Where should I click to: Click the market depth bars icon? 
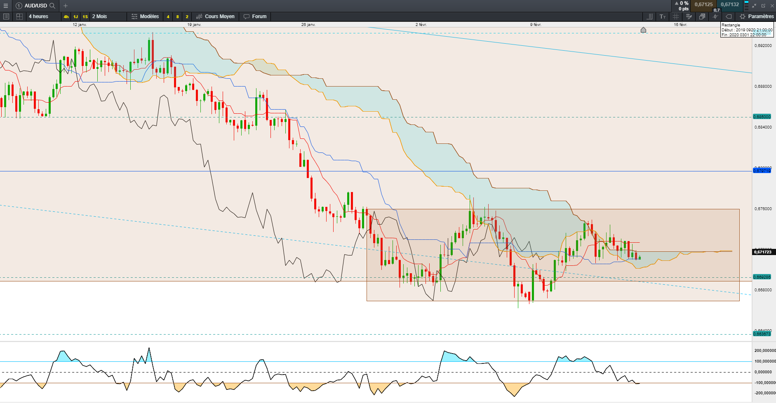click(x=746, y=5)
